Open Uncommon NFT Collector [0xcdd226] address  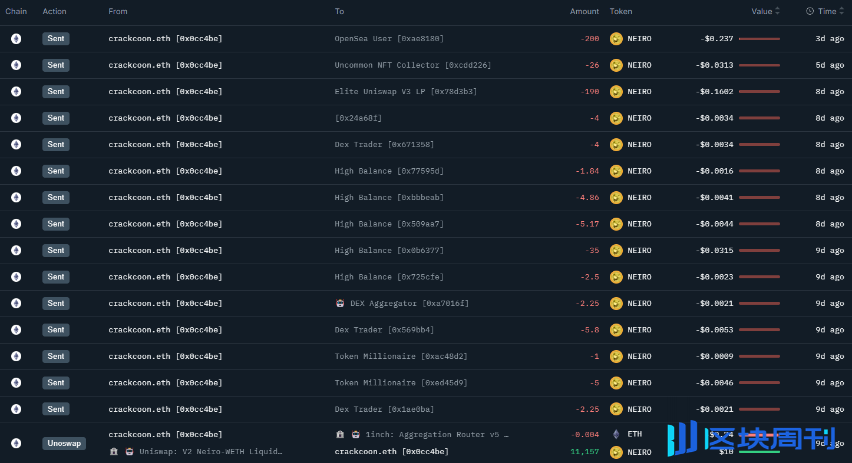pyautogui.click(x=413, y=65)
